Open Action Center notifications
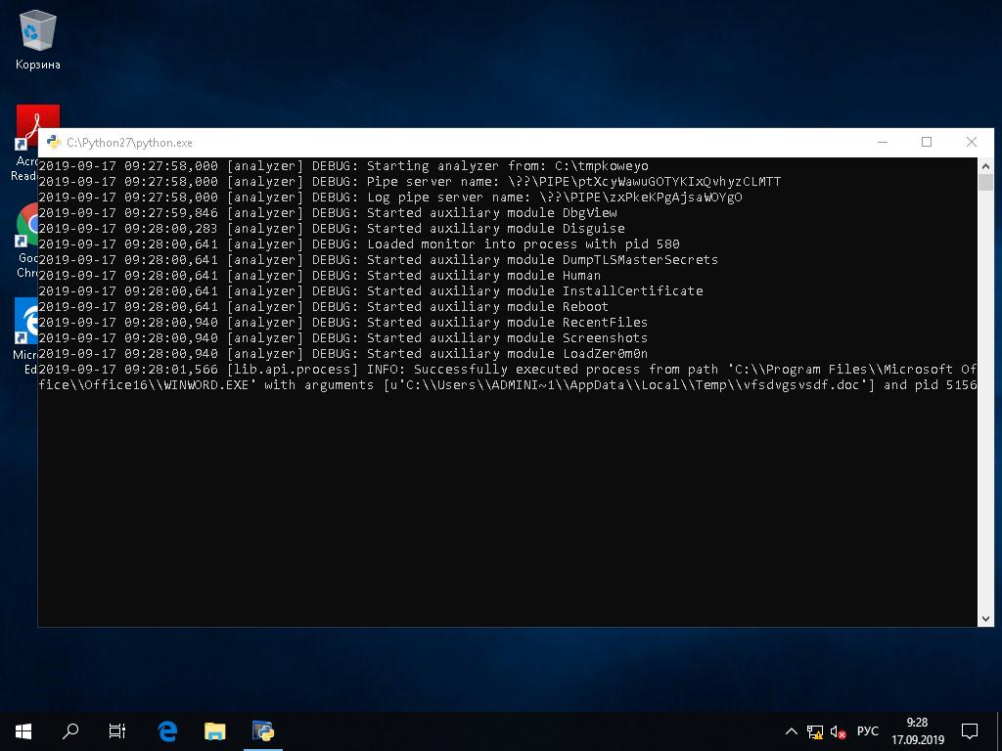Image resolution: width=1002 pixels, height=751 pixels. pos(969,730)
